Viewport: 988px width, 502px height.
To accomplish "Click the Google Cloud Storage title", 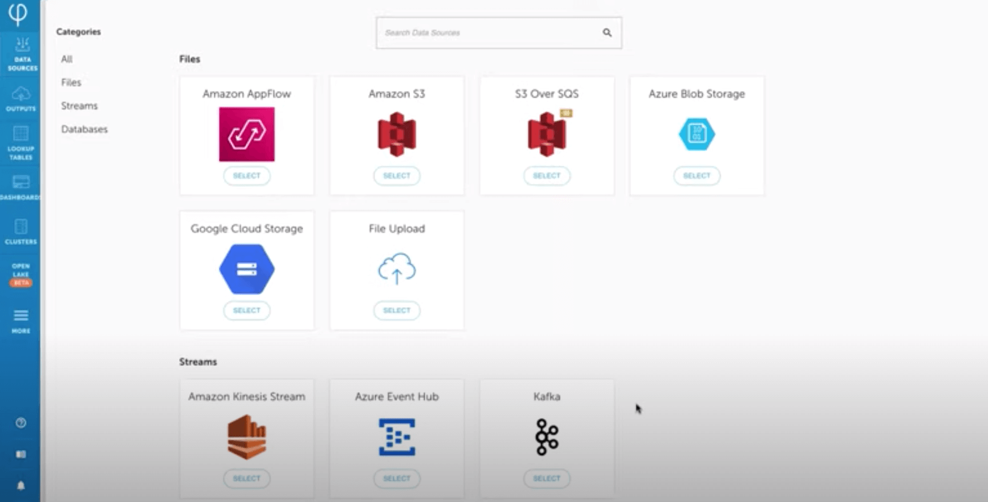I will pos(246,229).
